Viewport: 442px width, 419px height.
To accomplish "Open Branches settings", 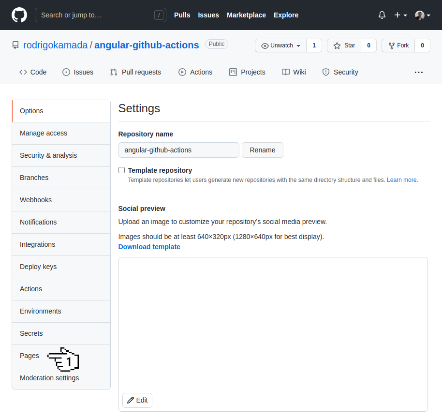I will tap(61, 178).
